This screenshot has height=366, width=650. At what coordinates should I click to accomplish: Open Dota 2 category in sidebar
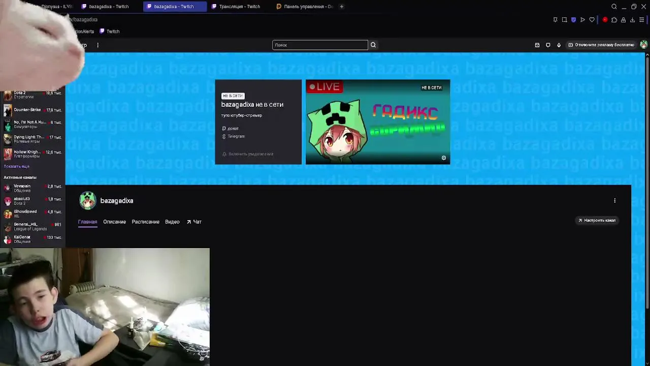pos(32,95)
